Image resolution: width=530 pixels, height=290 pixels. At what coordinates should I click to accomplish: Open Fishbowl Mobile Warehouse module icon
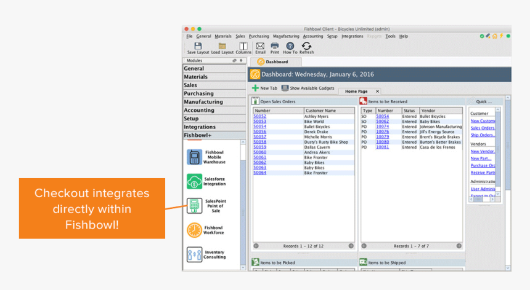point(195,157)
